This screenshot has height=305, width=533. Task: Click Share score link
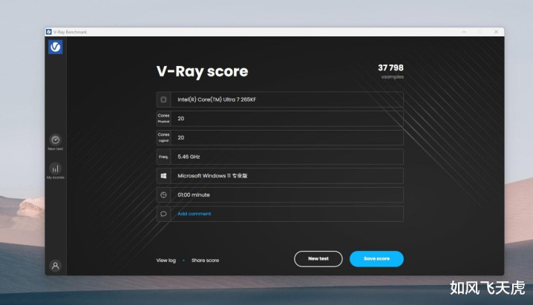pyautogui.click(x=206, y=260)
